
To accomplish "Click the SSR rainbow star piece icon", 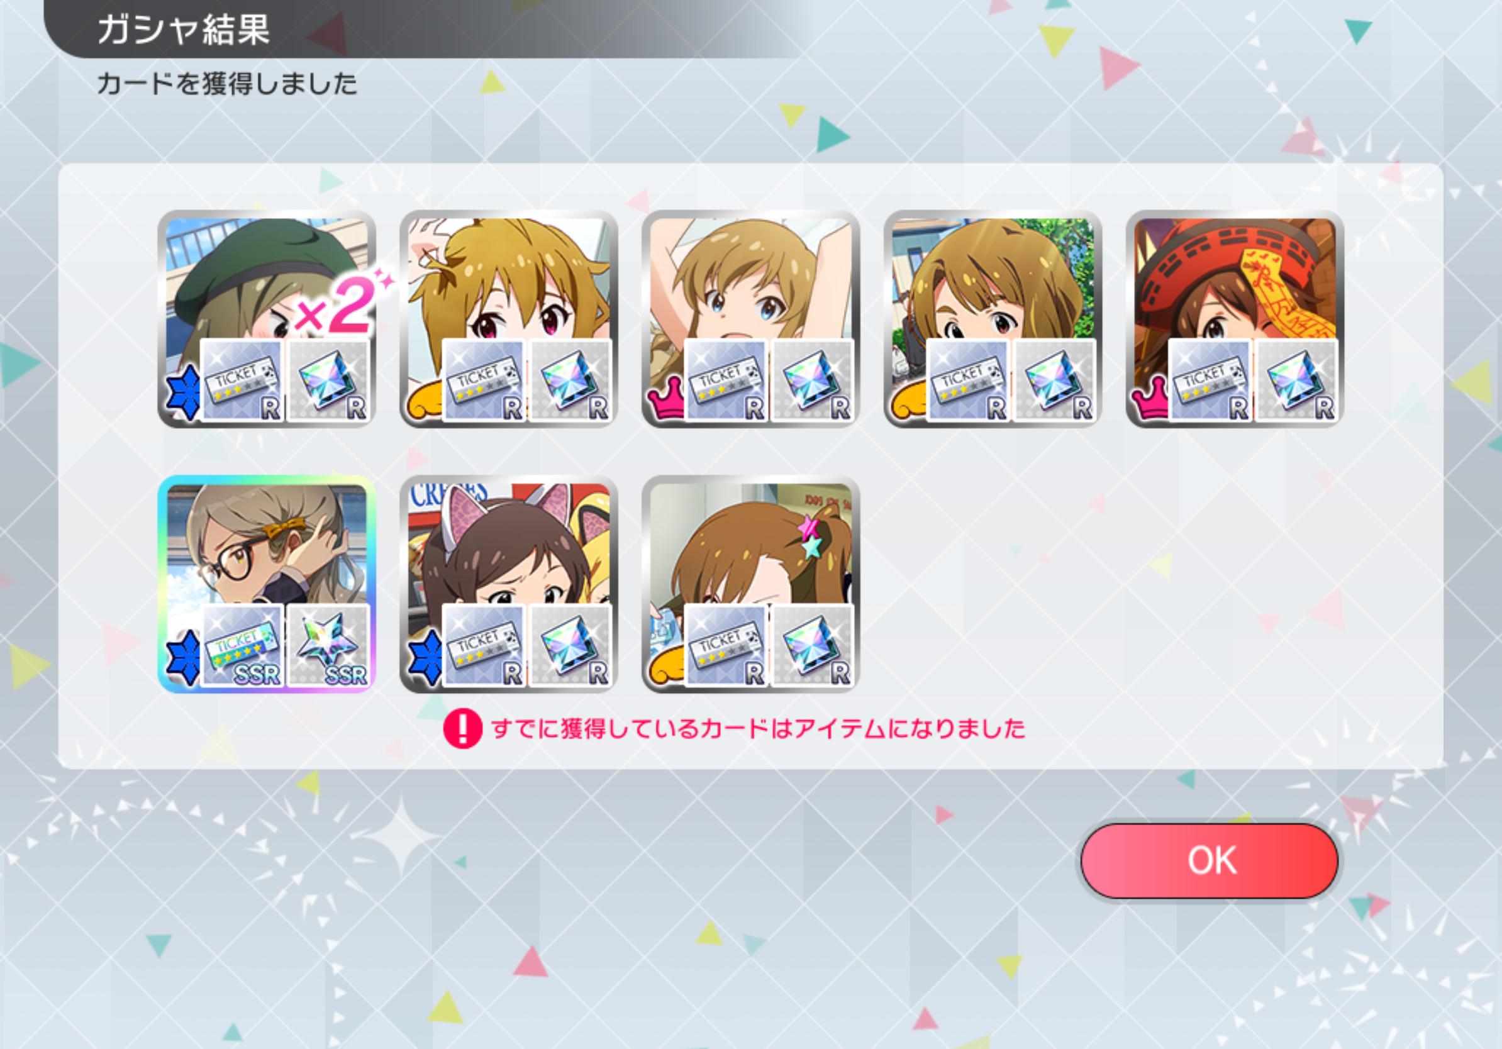I will coord(328,645).
